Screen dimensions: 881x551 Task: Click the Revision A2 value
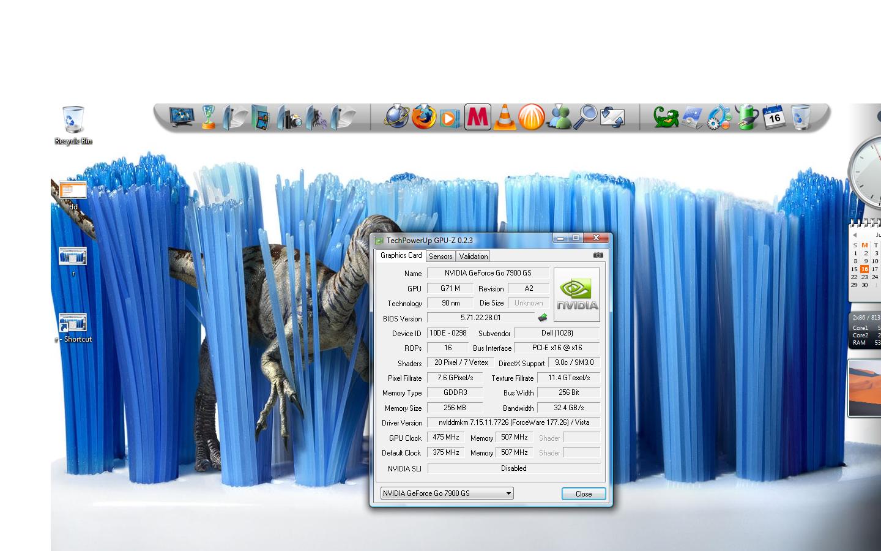(529, 288)
